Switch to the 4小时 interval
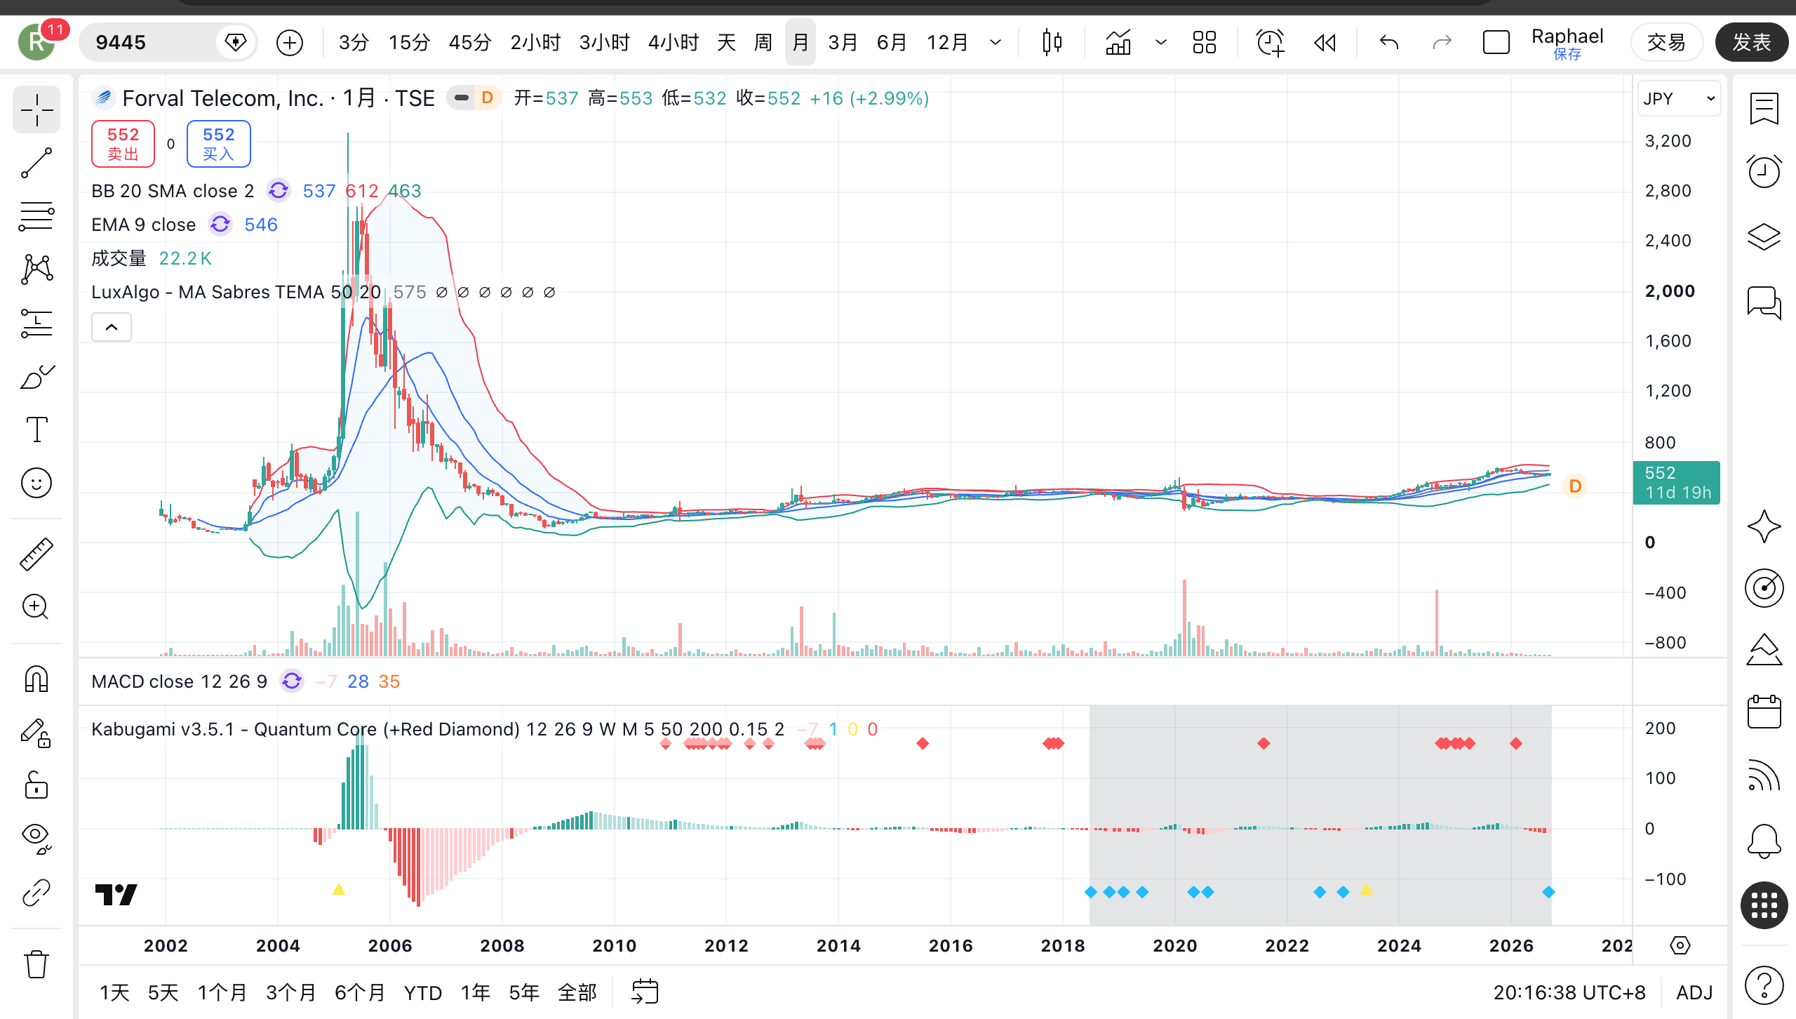1796x1019 pixels. tap(673, 43)
